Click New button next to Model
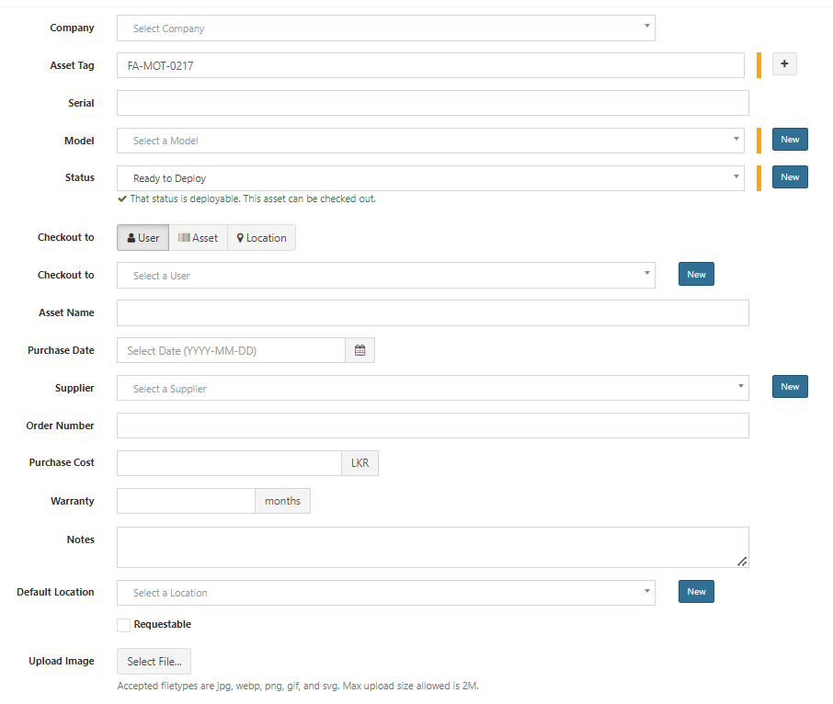 tap(790, 140)
